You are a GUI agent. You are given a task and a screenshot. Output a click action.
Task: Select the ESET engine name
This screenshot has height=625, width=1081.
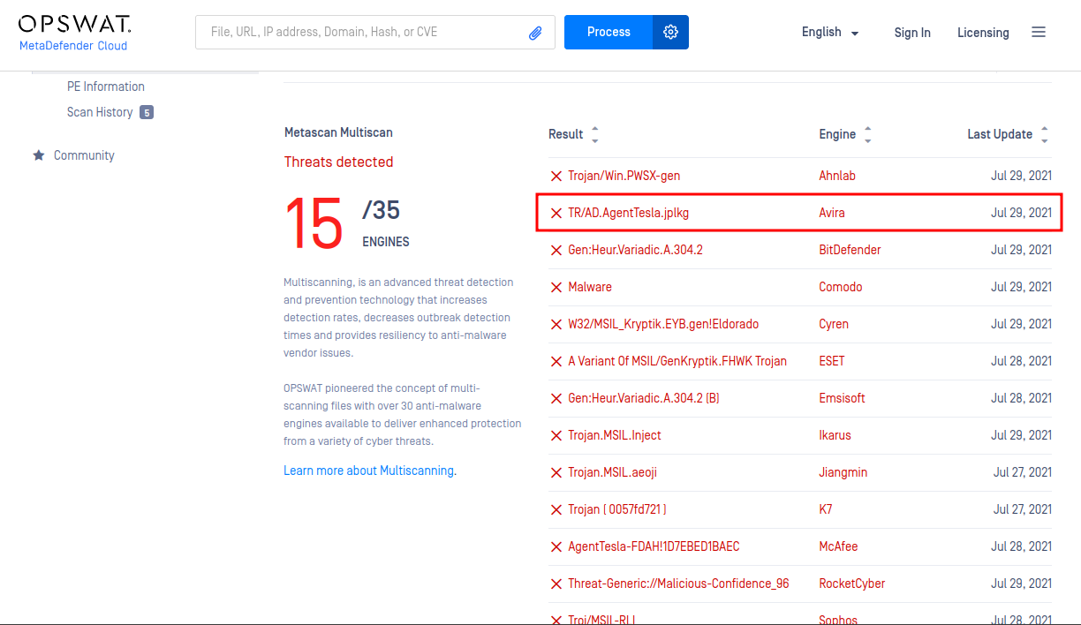point(832,361)
